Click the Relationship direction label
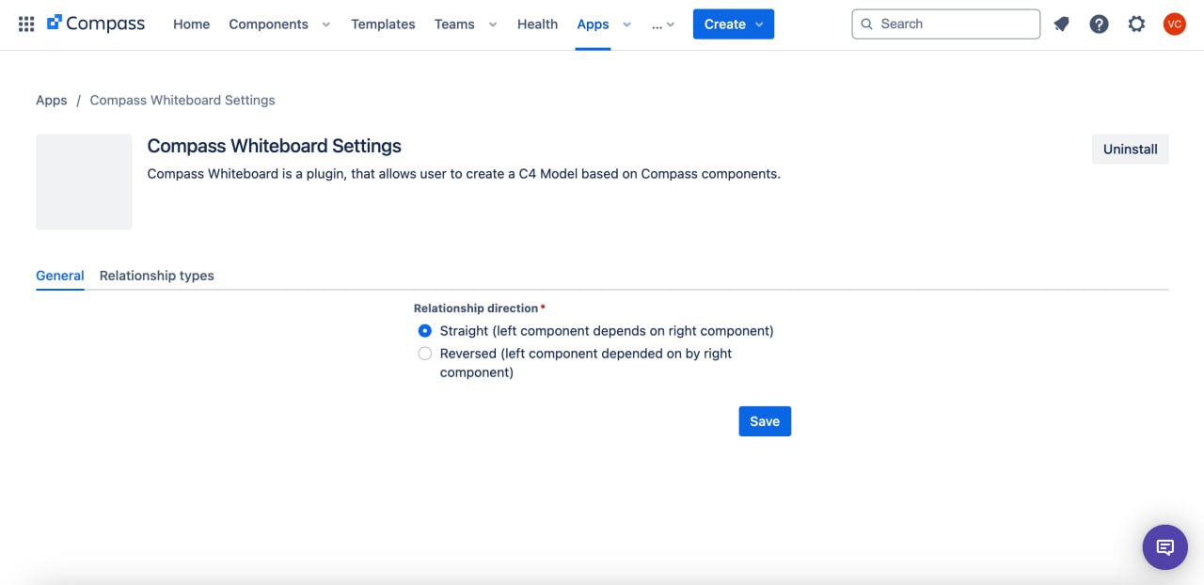This screenshot has width=1204, height=585. (476, 308)
